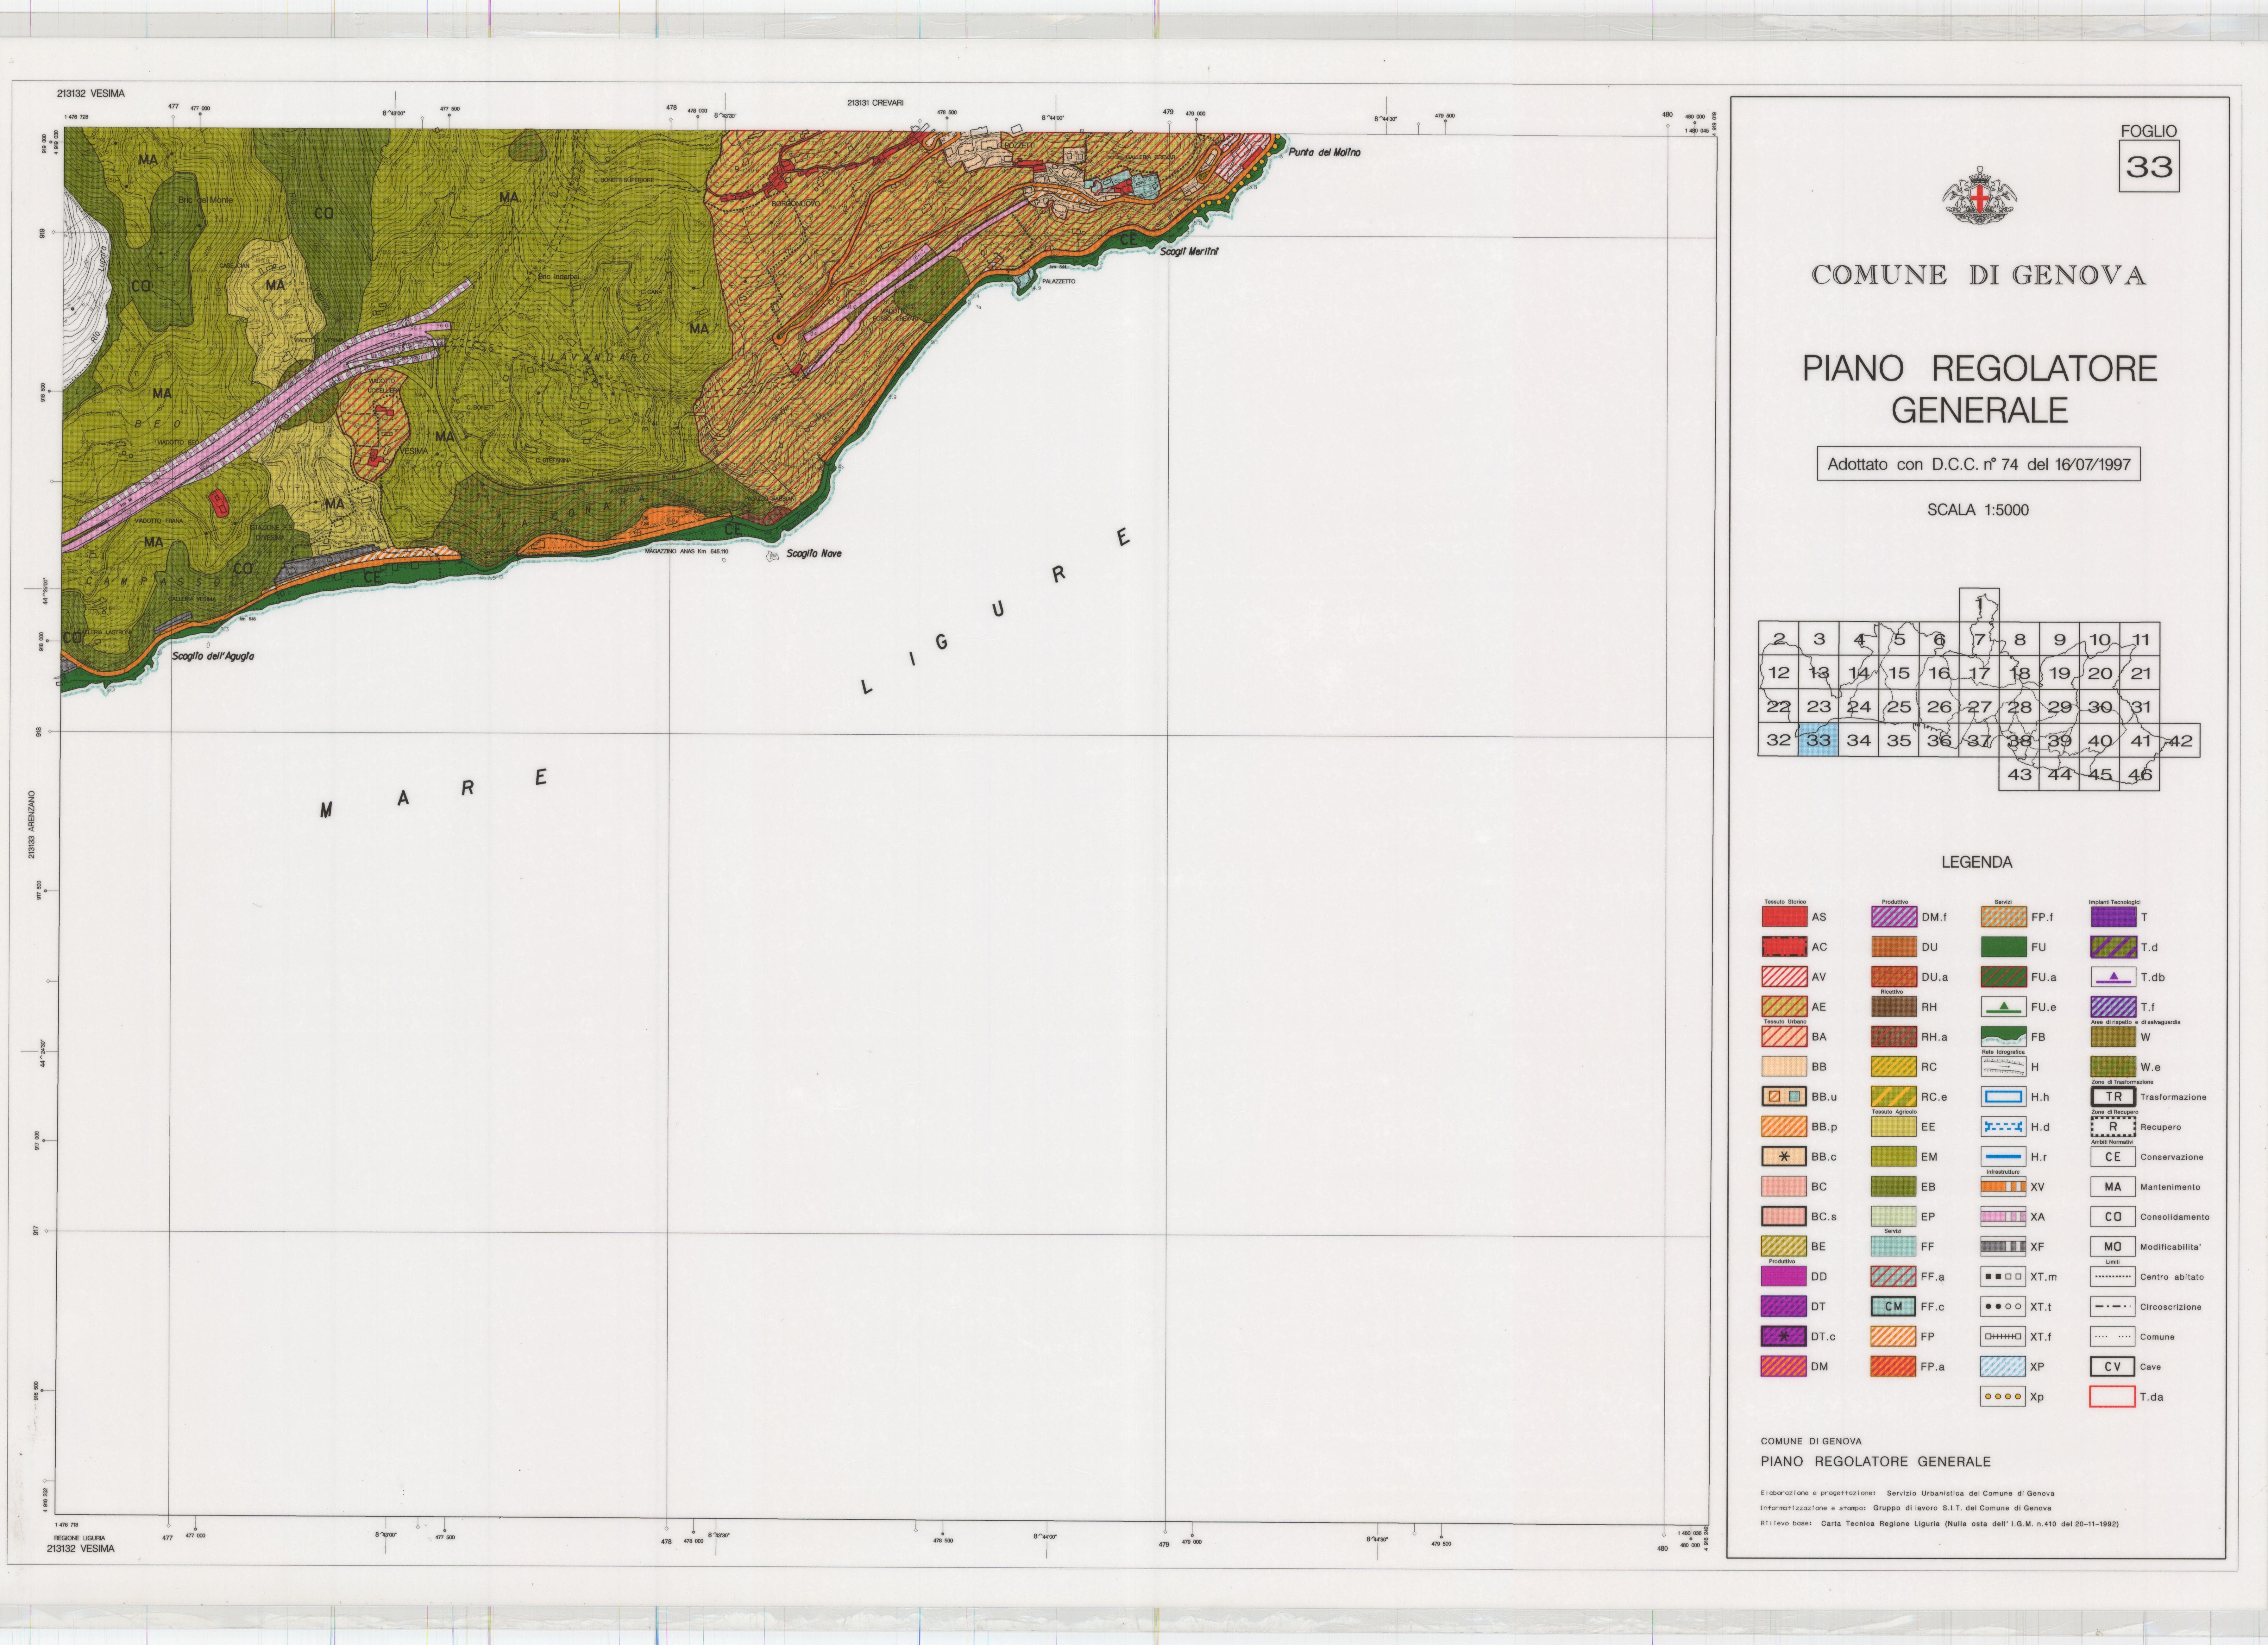The image size is (2268, 1645).
Task: Pick the BB.c asterisk legend symbol
Action: tap(1784, 1157)
